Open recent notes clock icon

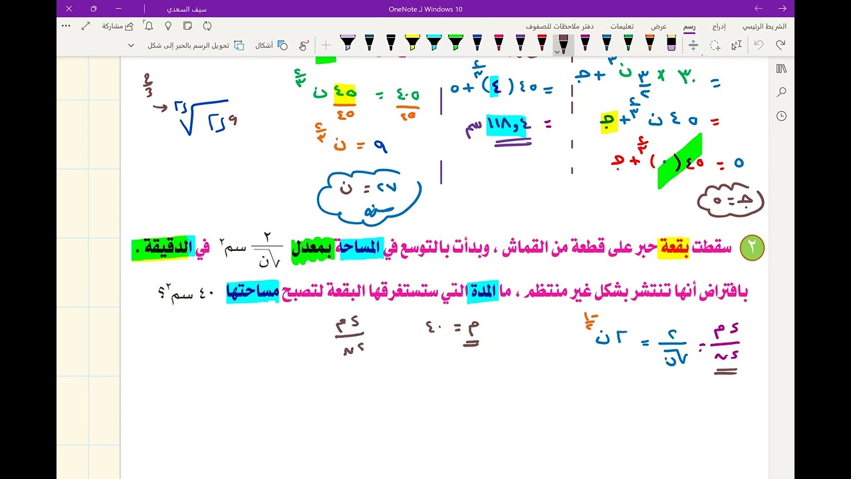point(781,116)
